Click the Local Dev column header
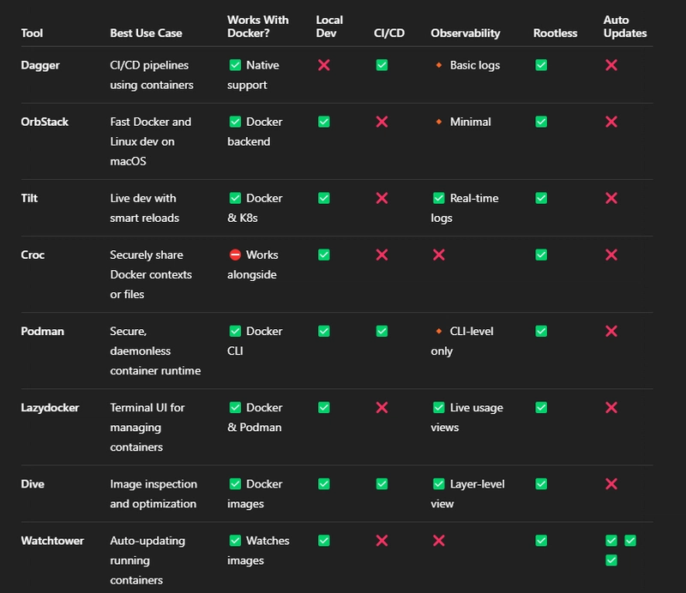 pyautogui.click(x=329, y=27)
